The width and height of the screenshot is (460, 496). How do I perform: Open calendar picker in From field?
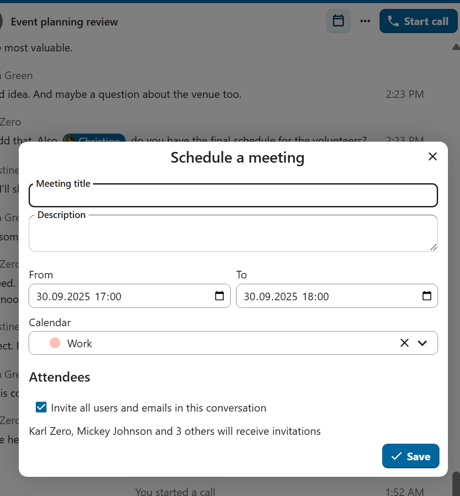[219, 296]
